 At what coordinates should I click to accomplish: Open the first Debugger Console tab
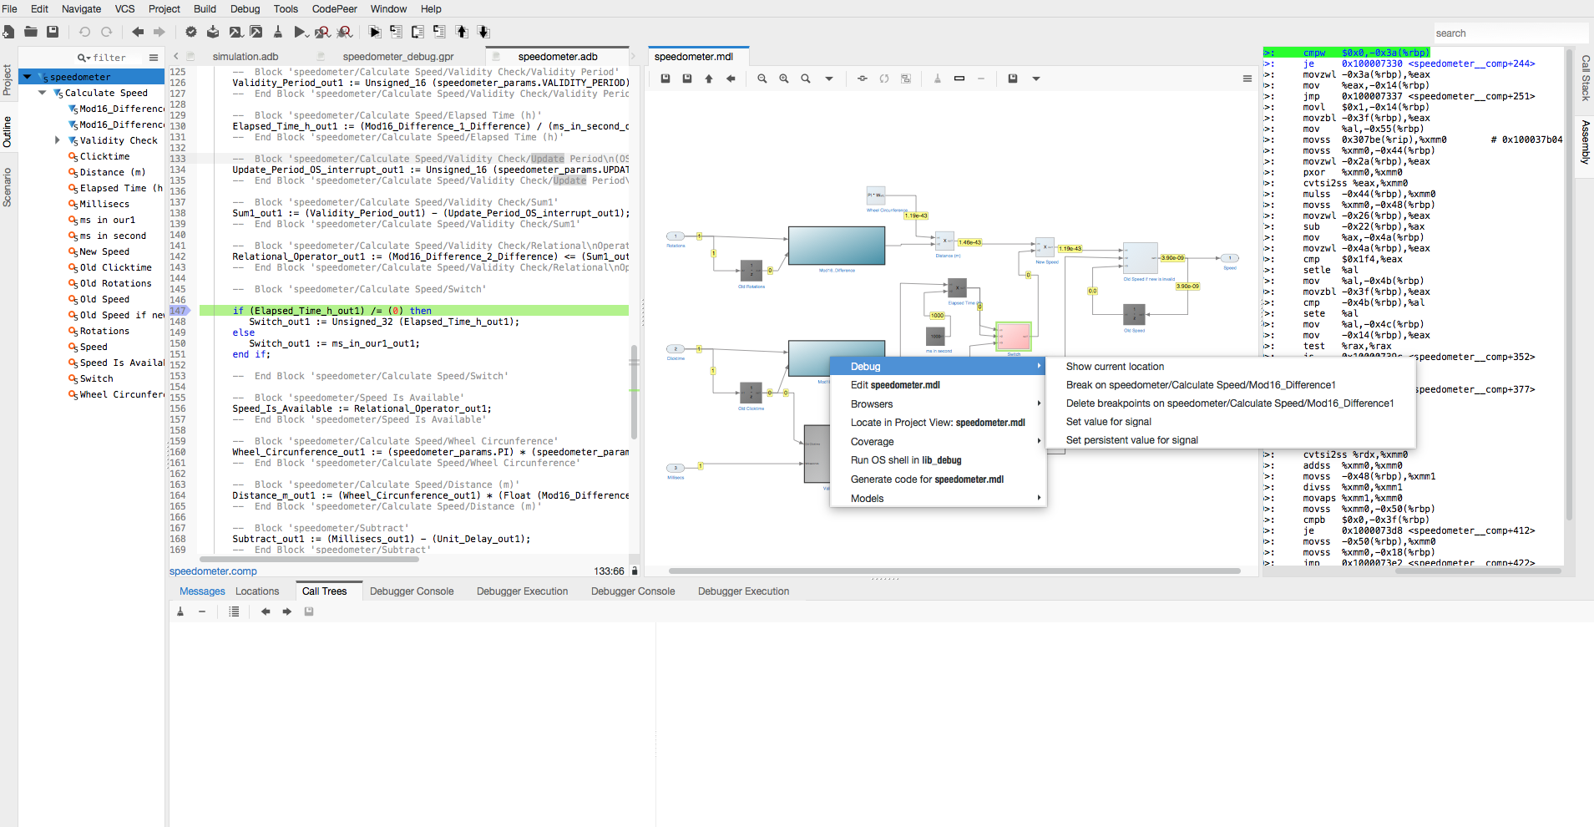(412, 591)
